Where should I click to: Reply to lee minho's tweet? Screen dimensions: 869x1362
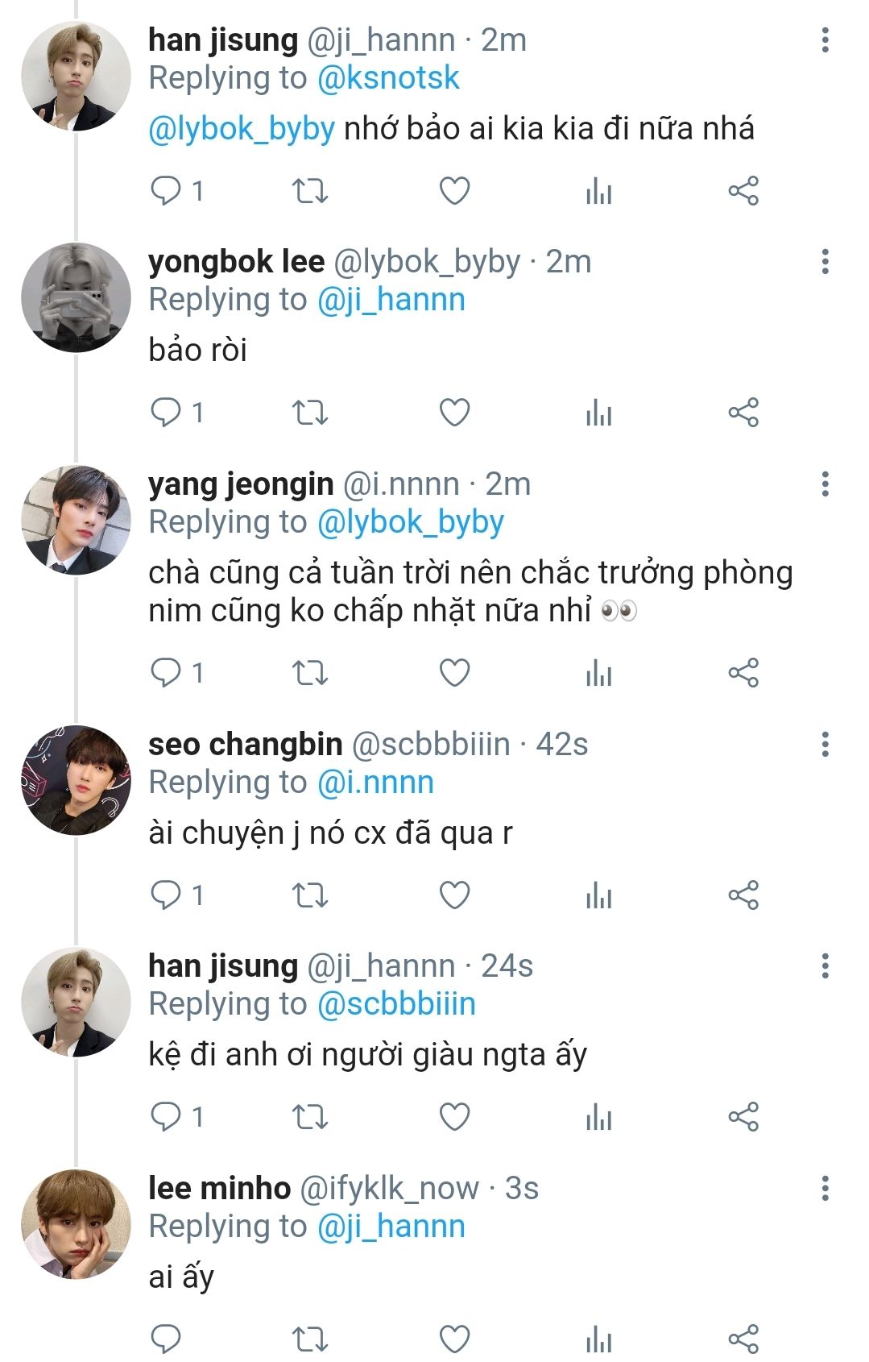(166, 1339)
